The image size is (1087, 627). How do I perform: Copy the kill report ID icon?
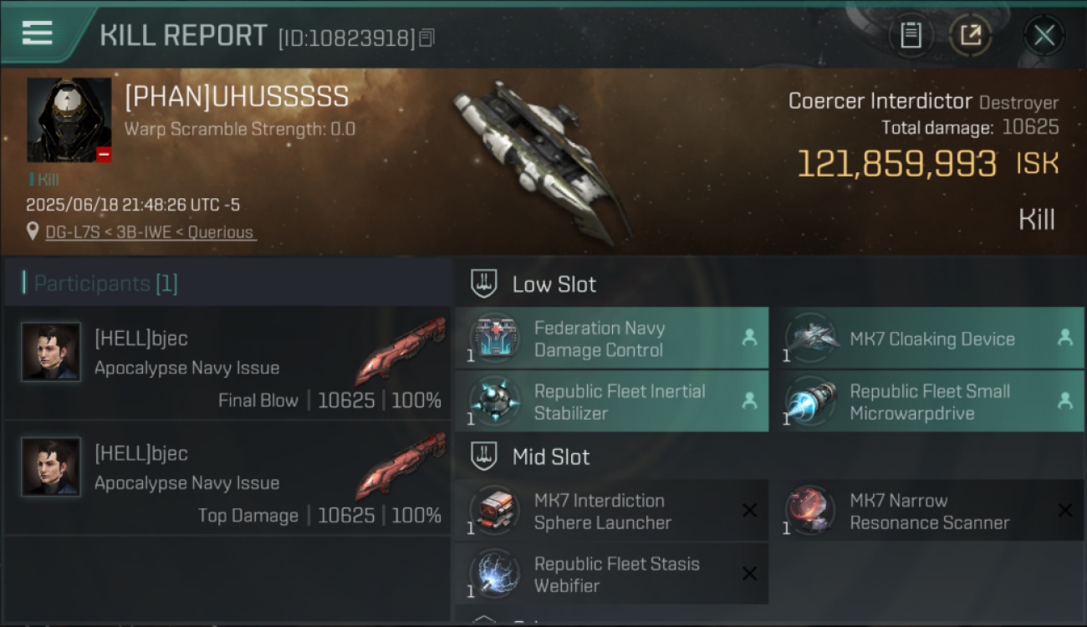tap(427, 38)
